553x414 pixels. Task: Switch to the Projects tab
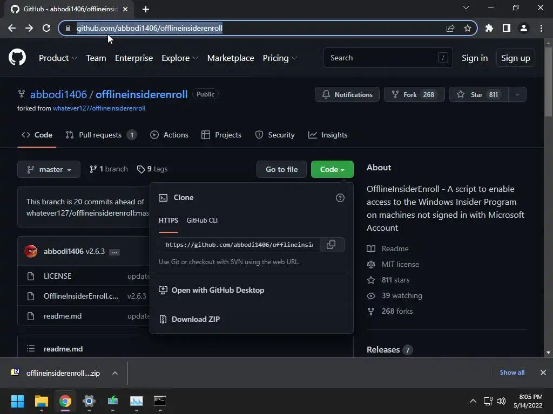(221, 135)
